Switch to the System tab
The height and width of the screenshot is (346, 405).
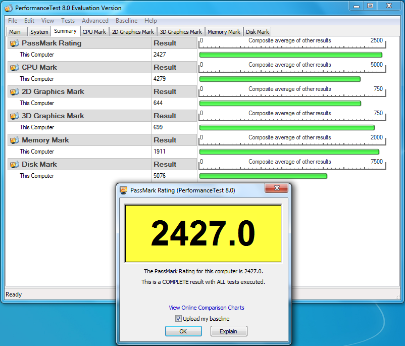(39, 32)
